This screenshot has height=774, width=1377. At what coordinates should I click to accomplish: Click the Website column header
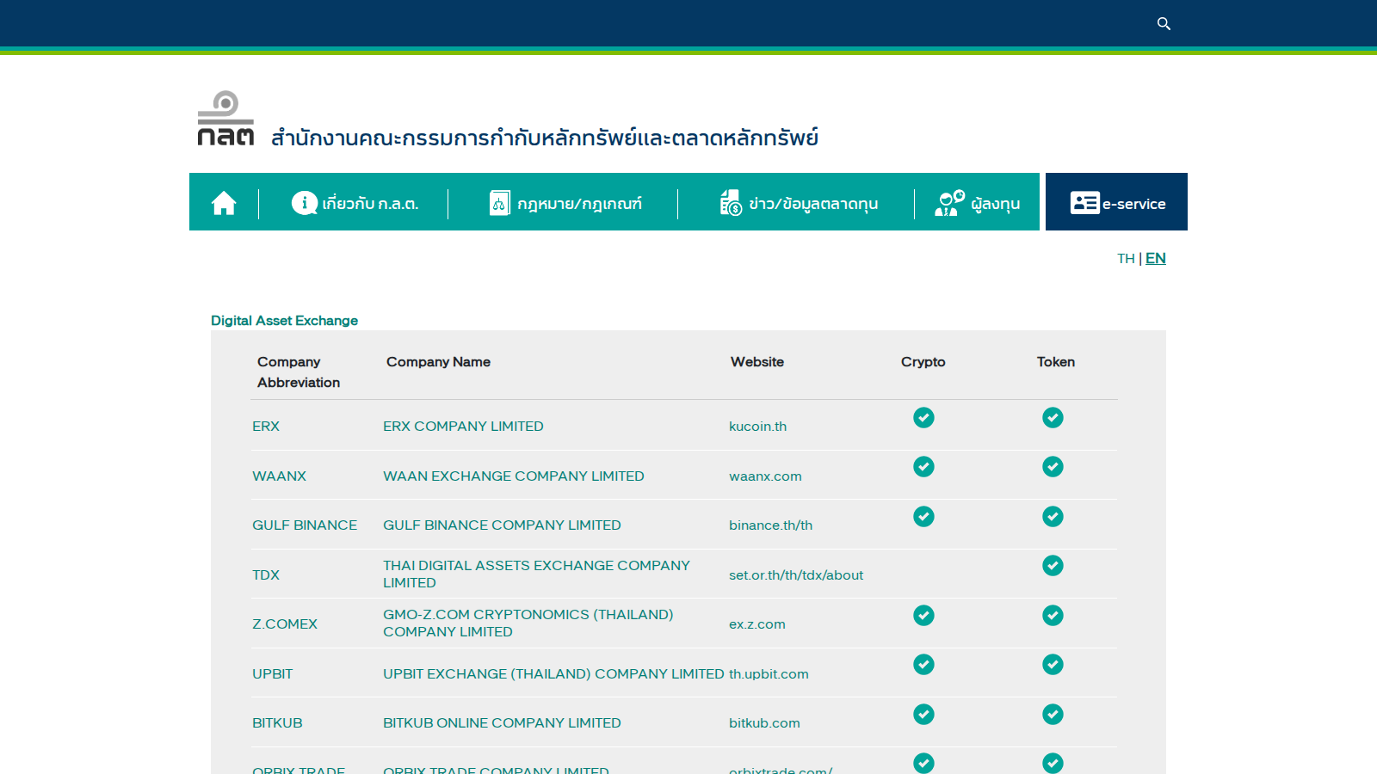click(757, 362)
